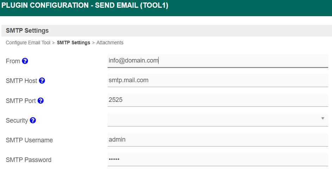Click the SMTP Port question mark icon

41,100
